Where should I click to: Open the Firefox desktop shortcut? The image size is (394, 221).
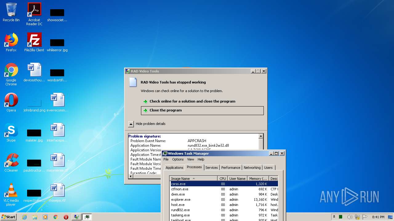[11, 42]
